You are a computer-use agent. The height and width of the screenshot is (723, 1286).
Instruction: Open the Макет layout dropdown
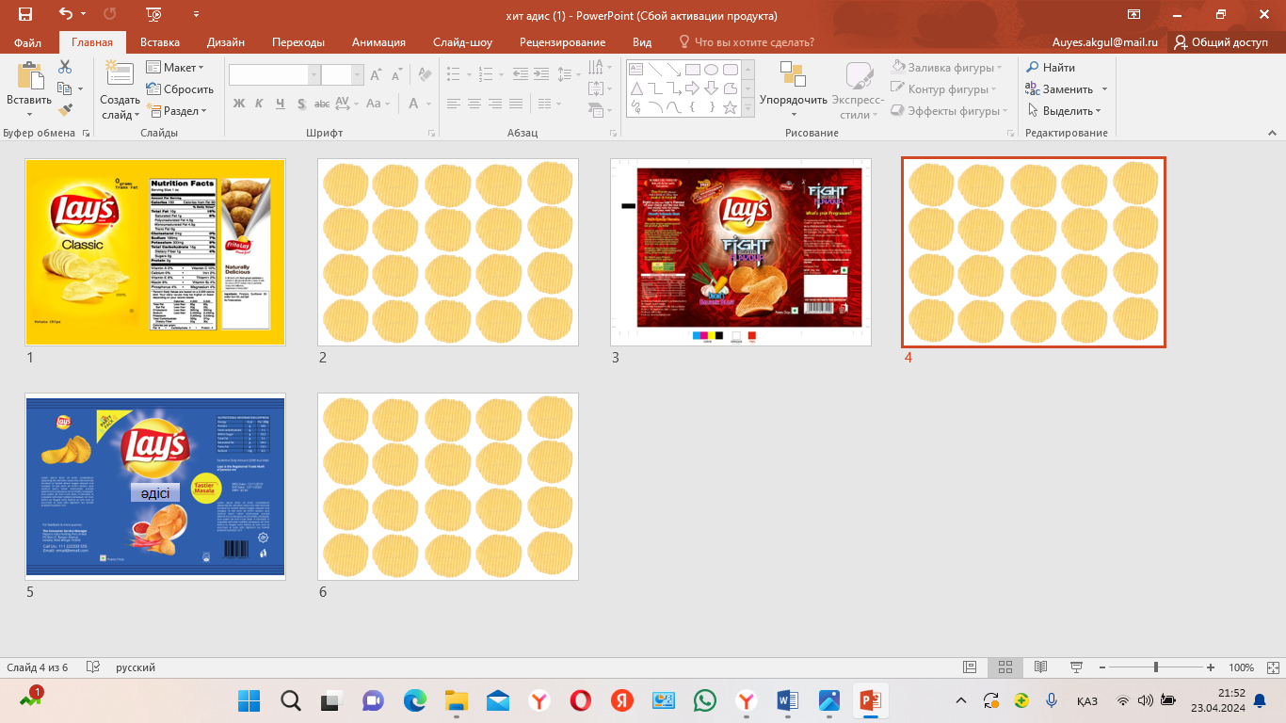click(176, 68)
